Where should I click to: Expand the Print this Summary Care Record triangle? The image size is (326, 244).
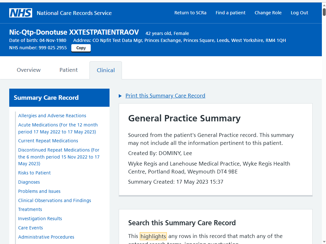(120, 96)
